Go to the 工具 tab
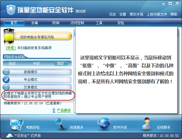Image resolution: width=182 pixels, height=139 pixels. pyautogui.click(x=99, y=23)
